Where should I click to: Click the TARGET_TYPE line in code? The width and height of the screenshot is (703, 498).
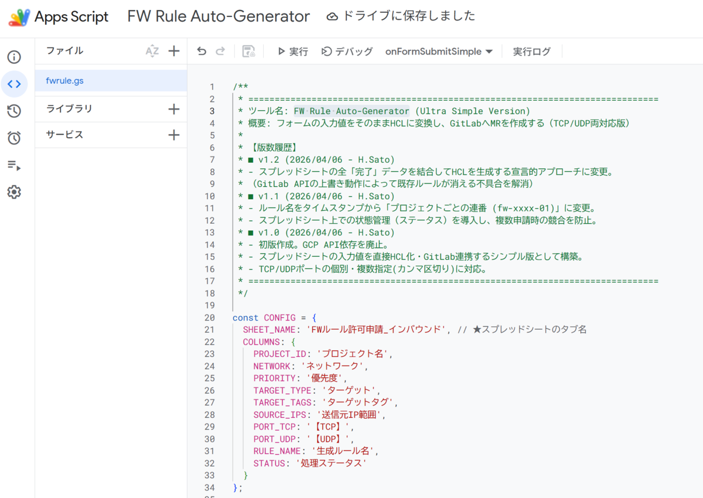click(317, 391)
